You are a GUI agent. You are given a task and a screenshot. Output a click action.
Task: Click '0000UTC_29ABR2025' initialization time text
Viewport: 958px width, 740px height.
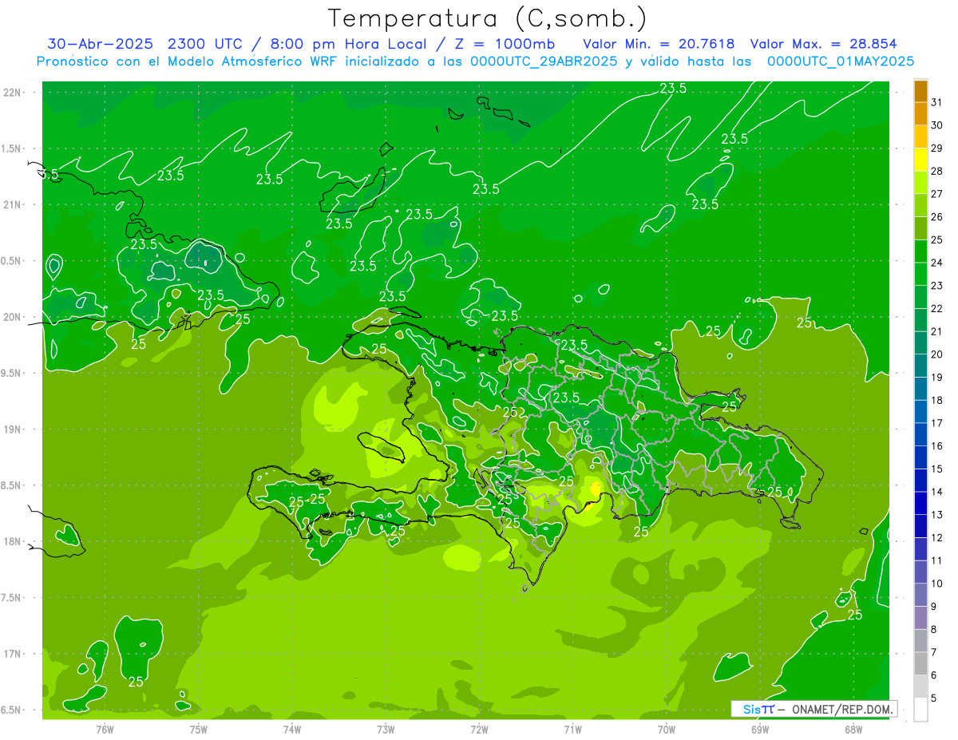tap(544, 61)
